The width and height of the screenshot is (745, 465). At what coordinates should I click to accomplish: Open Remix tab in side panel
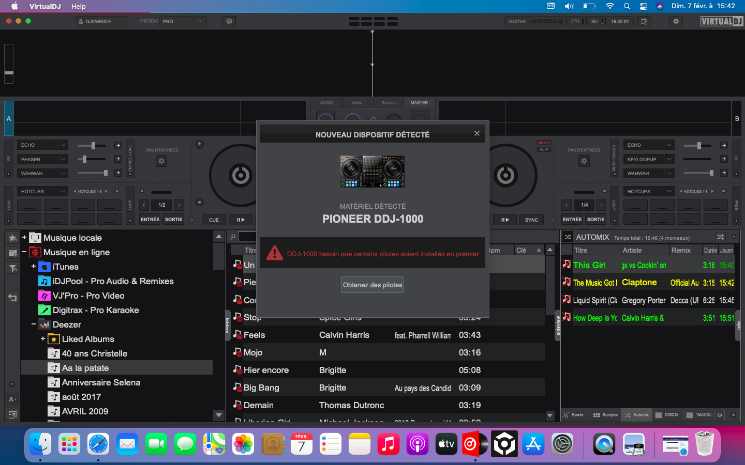click(x=573, y=415)
